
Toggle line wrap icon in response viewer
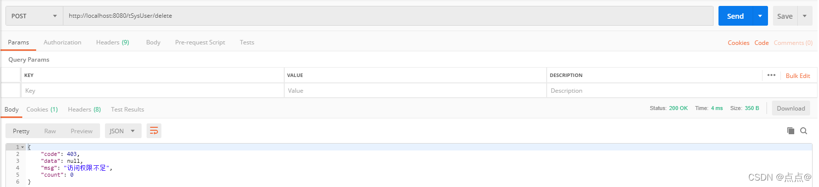pyautogui.click(x=154, y=131)
